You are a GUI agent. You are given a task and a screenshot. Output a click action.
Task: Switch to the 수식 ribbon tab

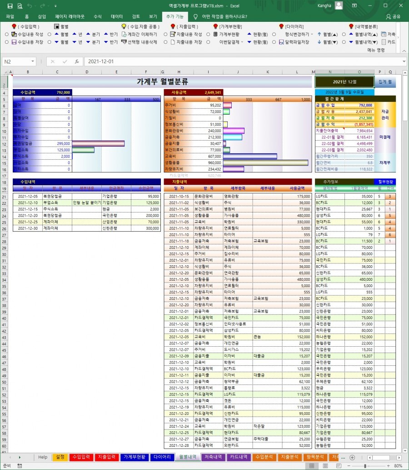98,16
